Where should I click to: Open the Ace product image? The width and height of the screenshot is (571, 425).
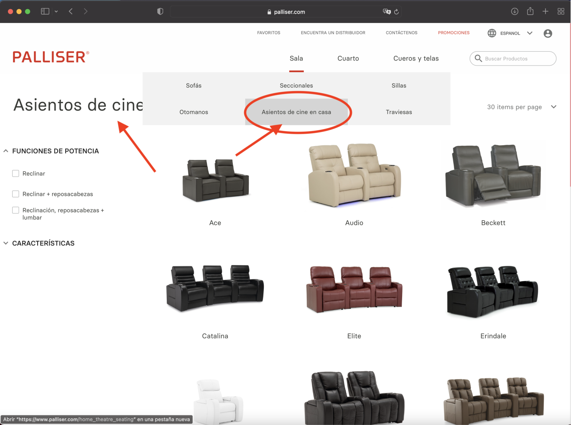tap(215, 180)
